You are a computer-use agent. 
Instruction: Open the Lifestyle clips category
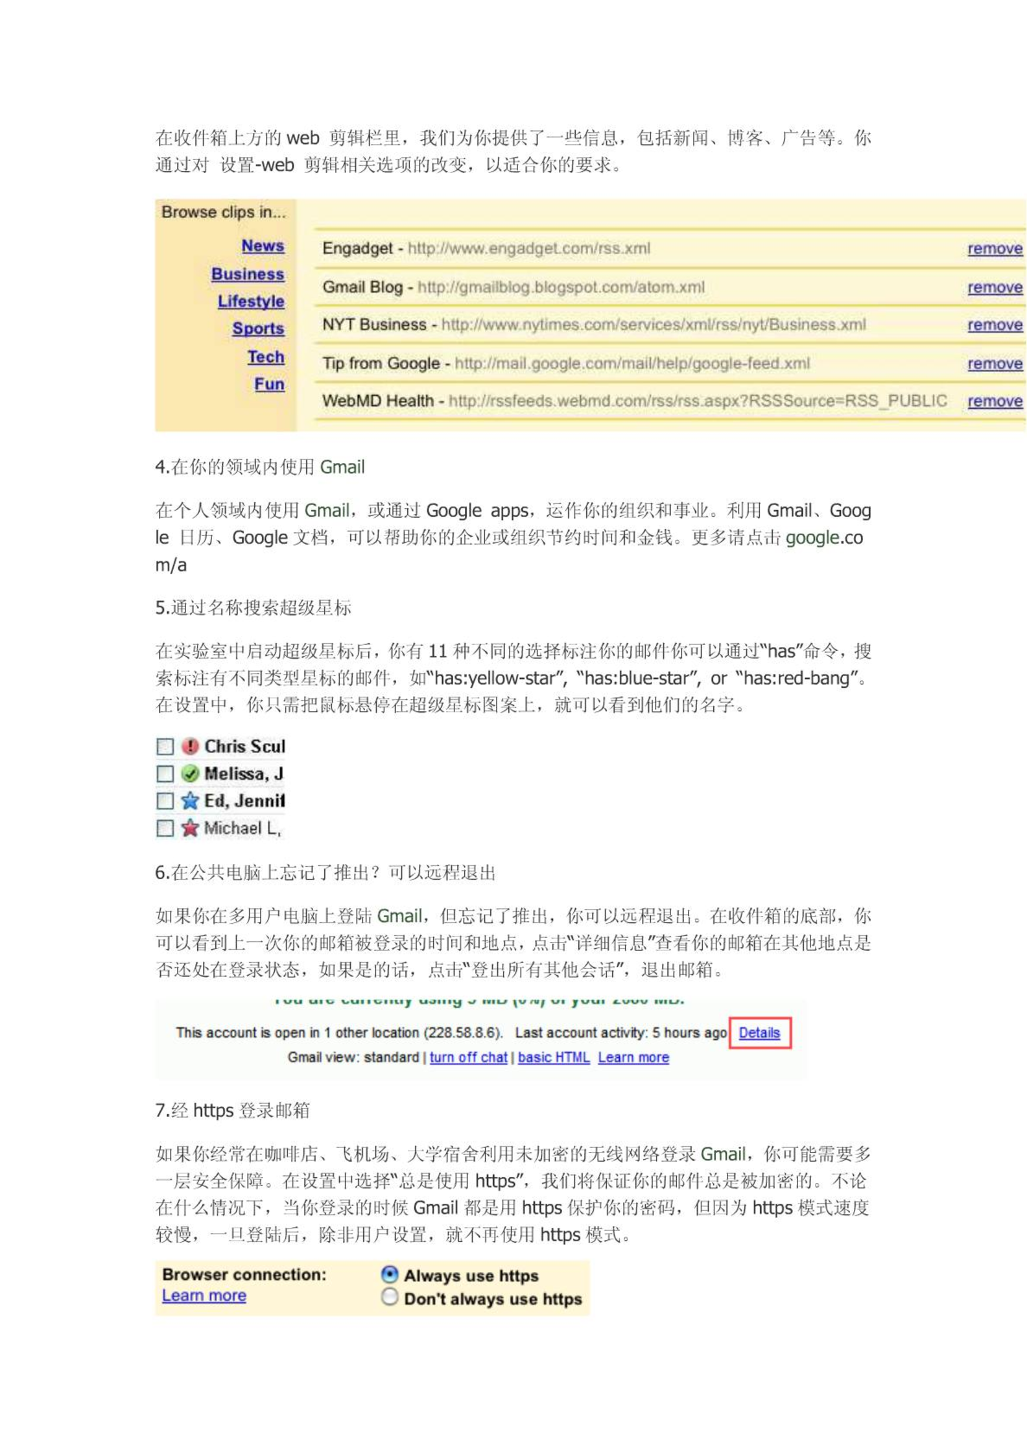tap(251, 301)
